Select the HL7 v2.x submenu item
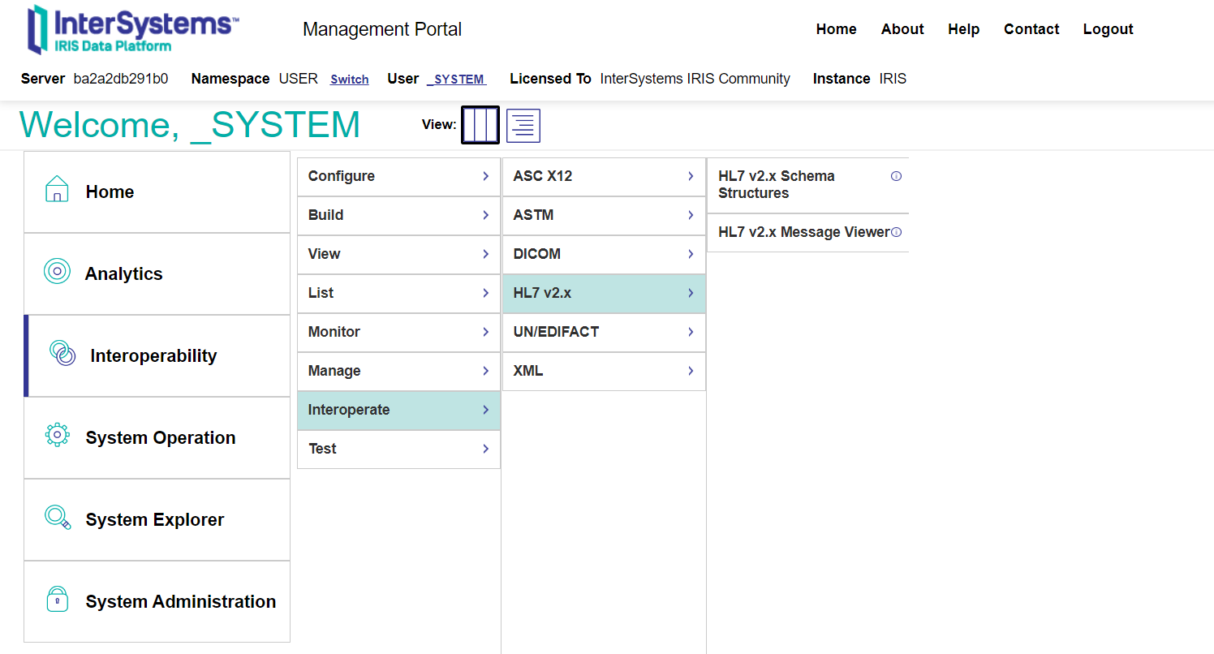 point(604,293)
